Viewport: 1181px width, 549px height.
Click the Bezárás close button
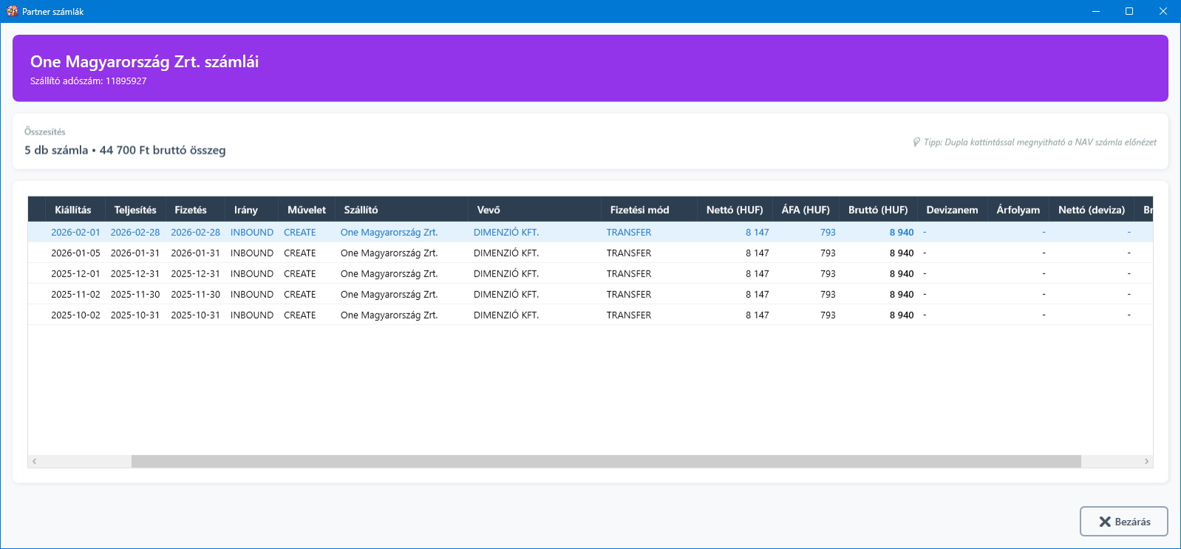pyautogui.click(x=1123, y=521)
